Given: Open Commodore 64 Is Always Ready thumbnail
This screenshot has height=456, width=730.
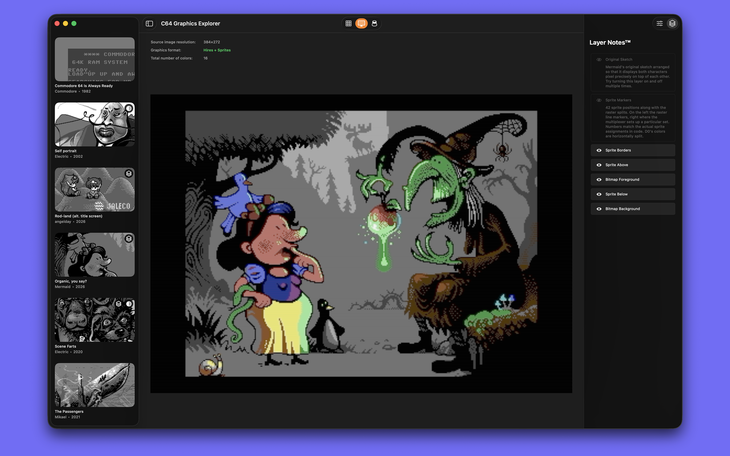Looking at the screenshot, I should 95,59.
